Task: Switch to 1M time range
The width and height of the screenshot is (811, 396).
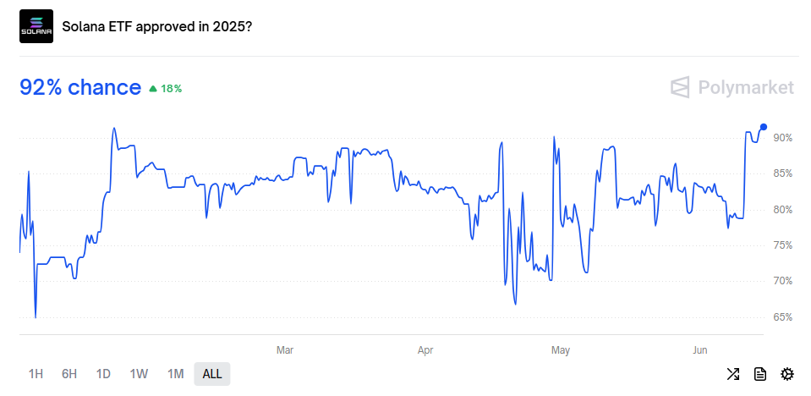Action: 175,374
